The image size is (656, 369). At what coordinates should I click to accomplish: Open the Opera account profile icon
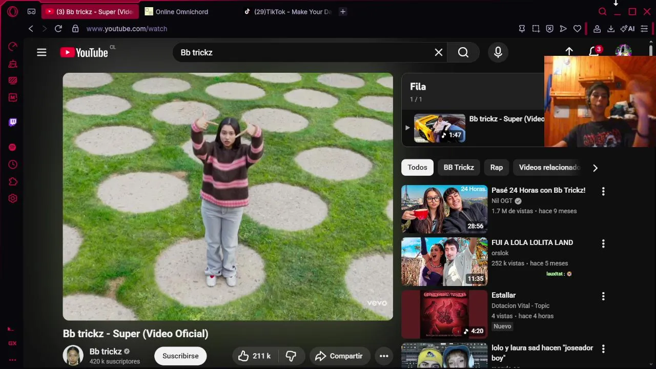tap(597, 29)
